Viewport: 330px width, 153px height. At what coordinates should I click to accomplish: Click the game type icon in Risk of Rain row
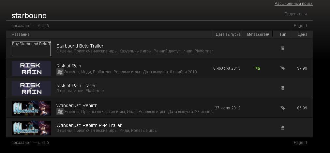[283, 68]
